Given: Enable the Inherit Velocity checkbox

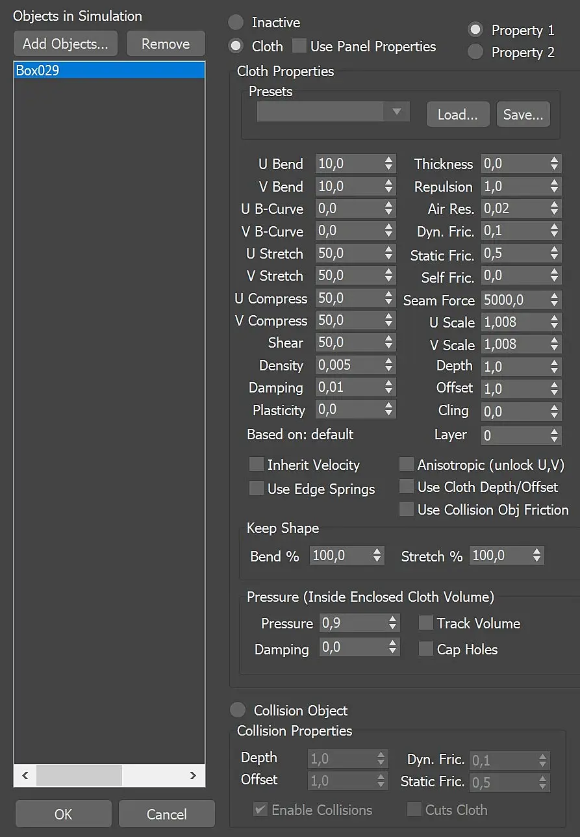Looking at the screenshot, I should coord(257,465).
